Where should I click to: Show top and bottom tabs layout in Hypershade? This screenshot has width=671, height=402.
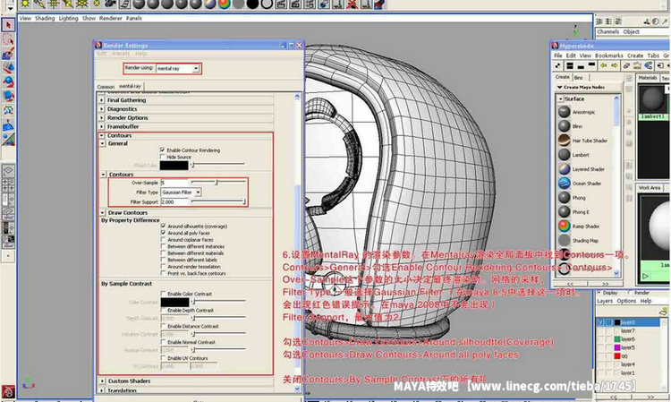[x=570, y=65]
